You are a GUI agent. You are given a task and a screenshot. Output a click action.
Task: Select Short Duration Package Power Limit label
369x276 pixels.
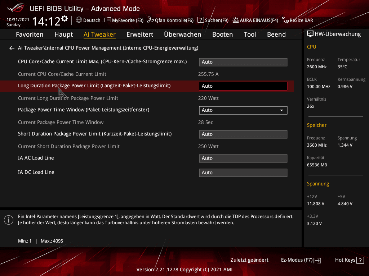point(95,134)
